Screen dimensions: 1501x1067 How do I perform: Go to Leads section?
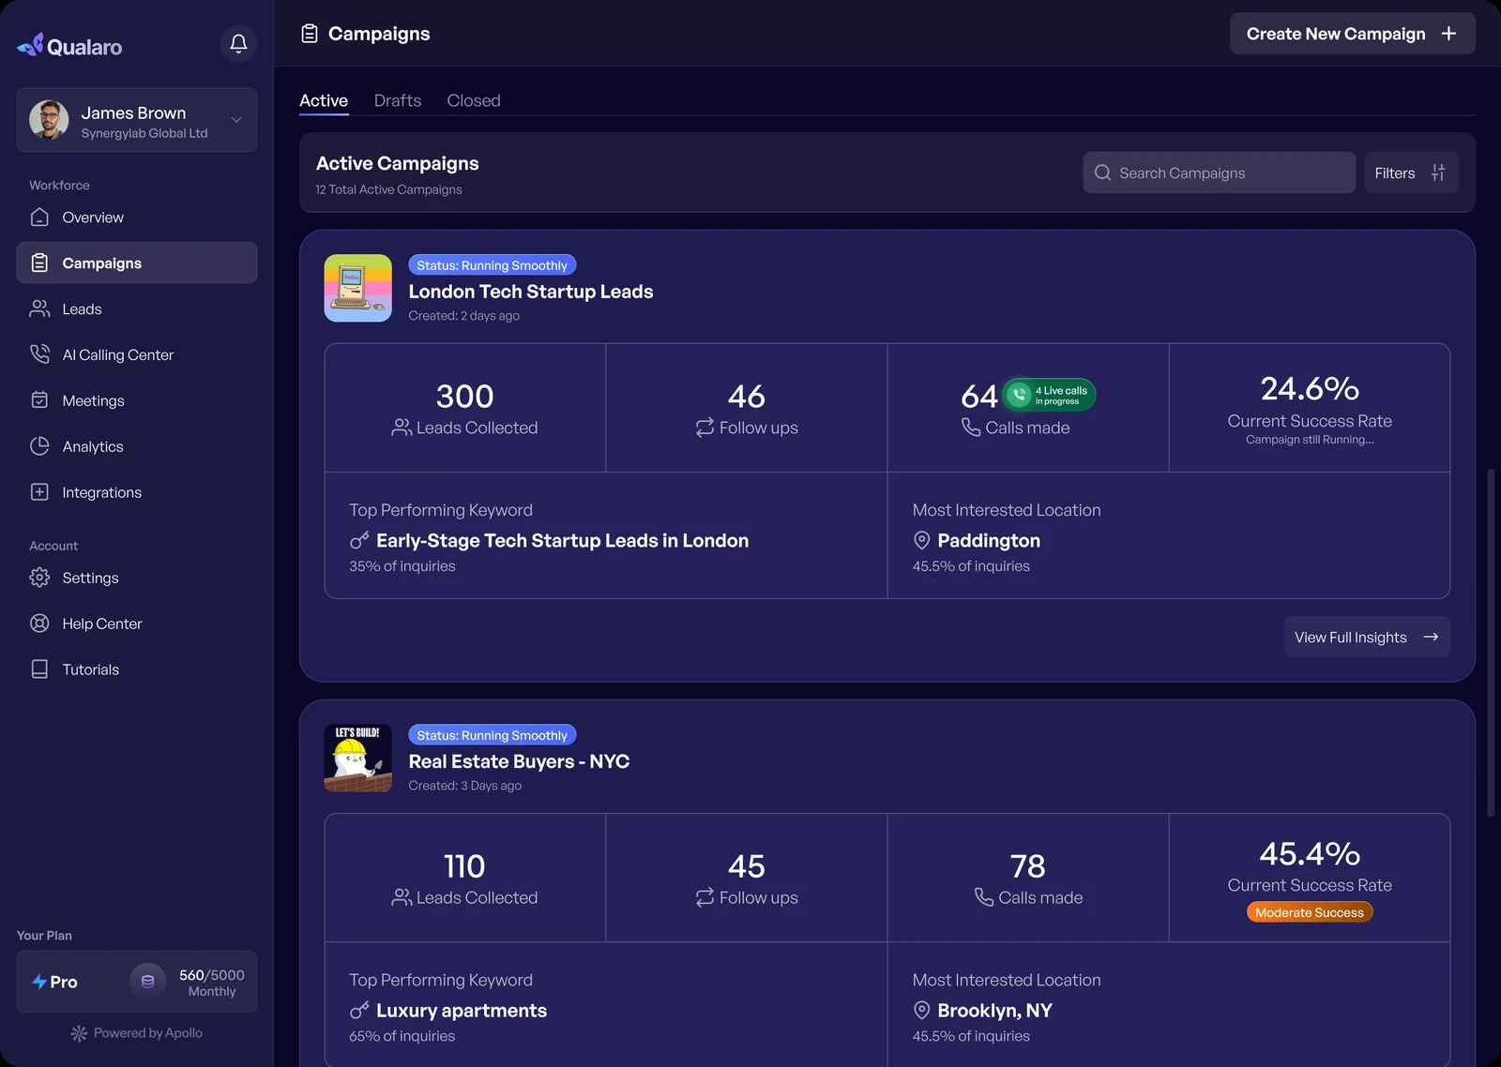137,309
